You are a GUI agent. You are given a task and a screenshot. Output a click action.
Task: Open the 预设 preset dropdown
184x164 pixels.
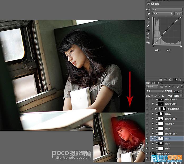pyautogui.click(x=162, y=9)
